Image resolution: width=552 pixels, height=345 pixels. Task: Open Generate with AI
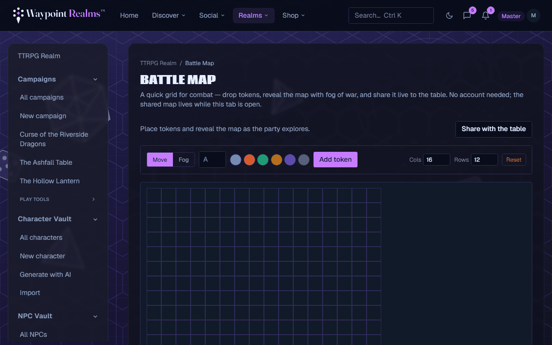coord(45,275)
